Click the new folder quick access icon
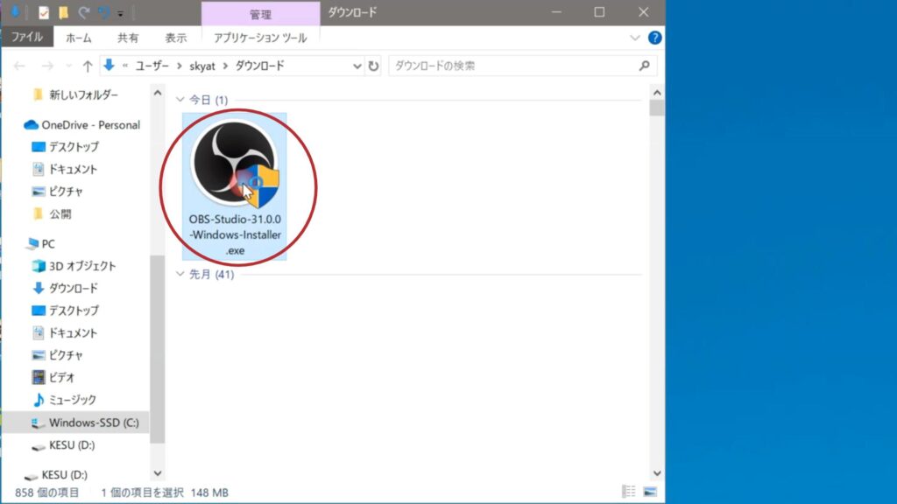The width and height of the screenshot is (897, 504). [x=64, y=12]
